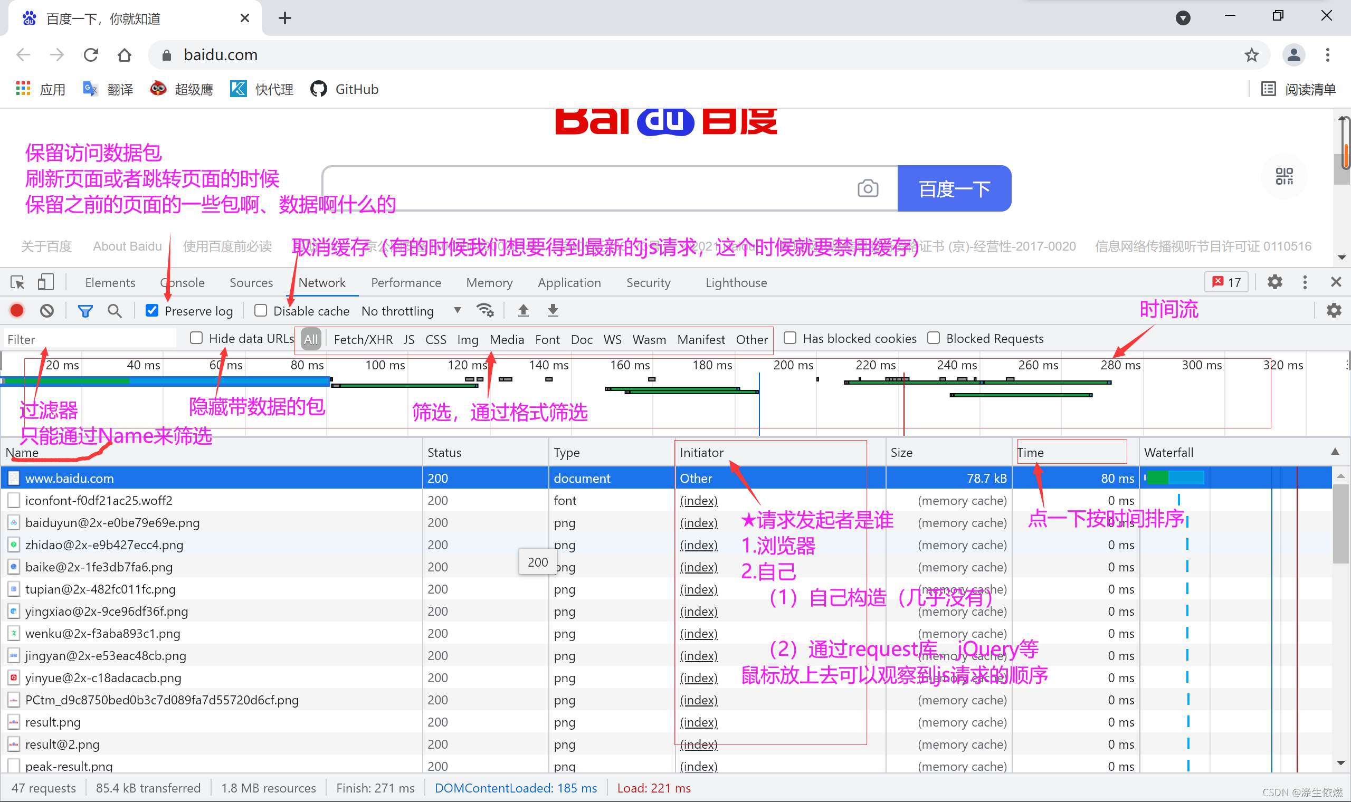This screenshot has height=802, width=1351.
Task: Open the 翻译 bookmark
Action: coord(108,89)
